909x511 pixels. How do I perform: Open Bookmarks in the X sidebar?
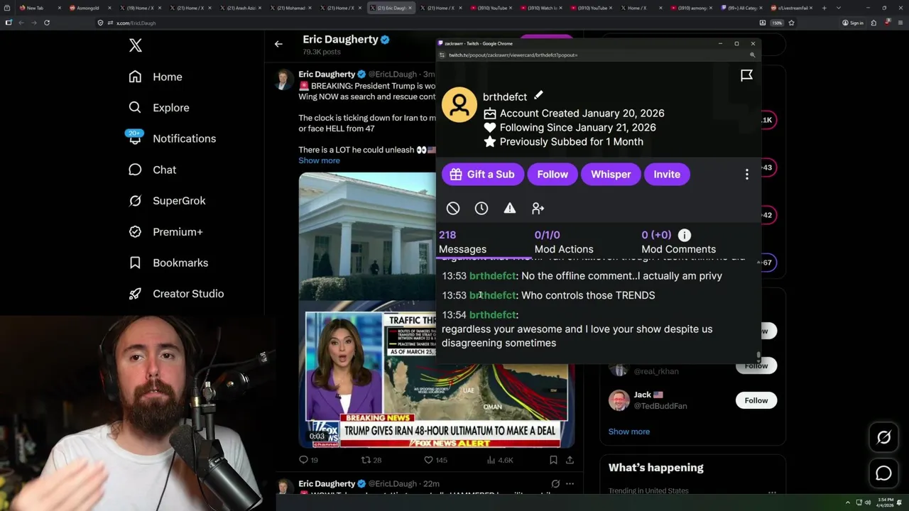(168, 263)
